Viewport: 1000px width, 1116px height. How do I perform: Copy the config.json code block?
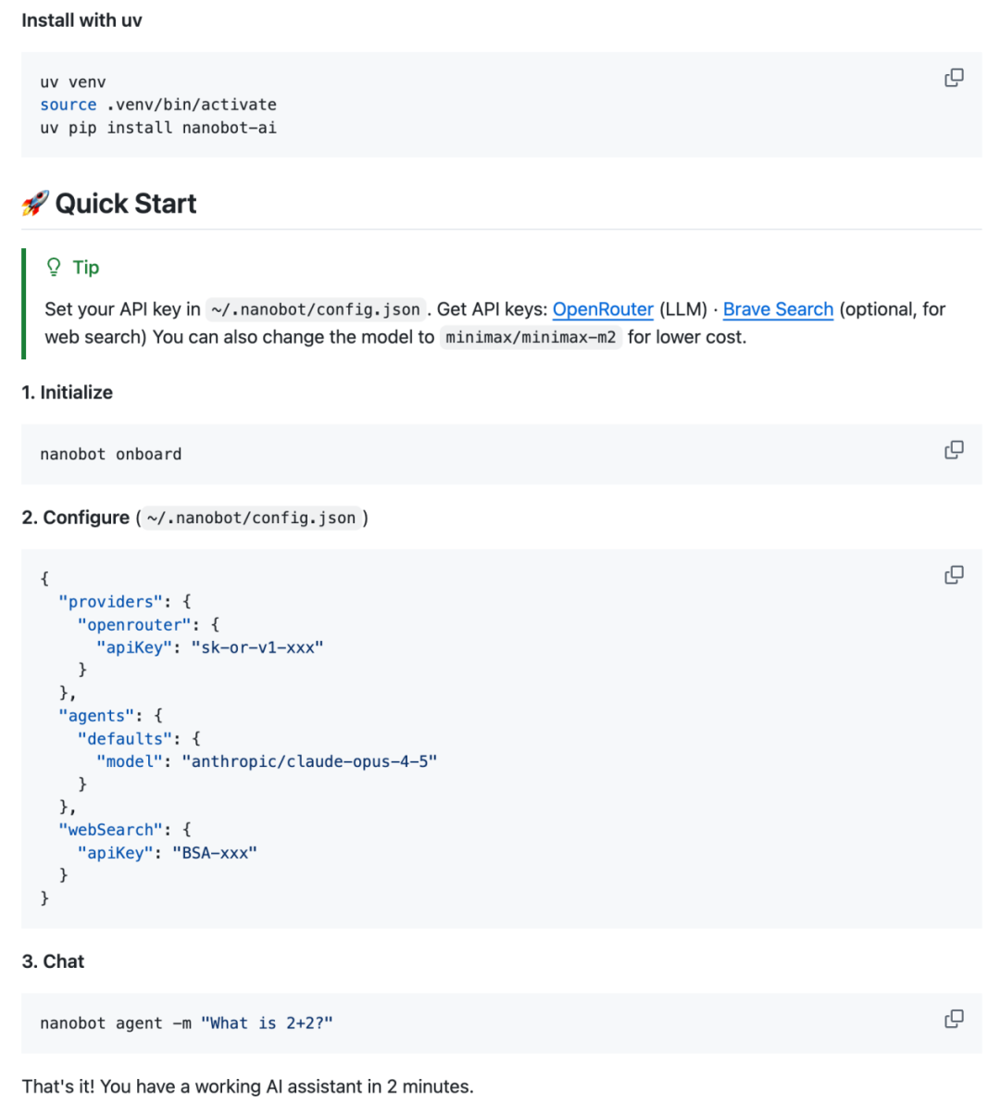954,575
